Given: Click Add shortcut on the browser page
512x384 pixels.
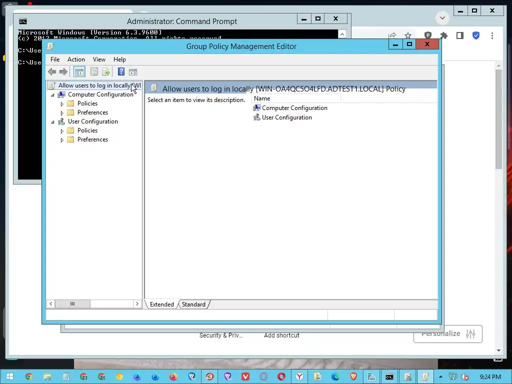Looking at the screenshot, I should pos(281,335).
